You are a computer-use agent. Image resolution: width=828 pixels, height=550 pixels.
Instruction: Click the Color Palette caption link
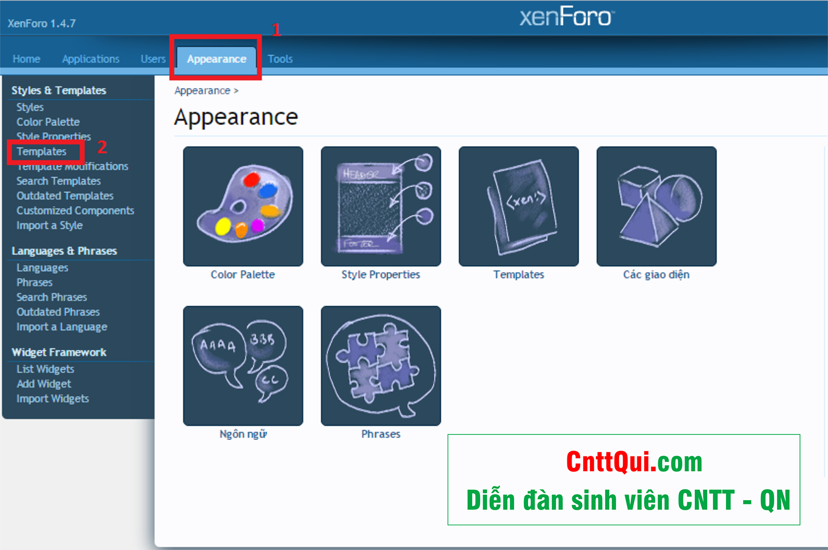coord(243,274)
